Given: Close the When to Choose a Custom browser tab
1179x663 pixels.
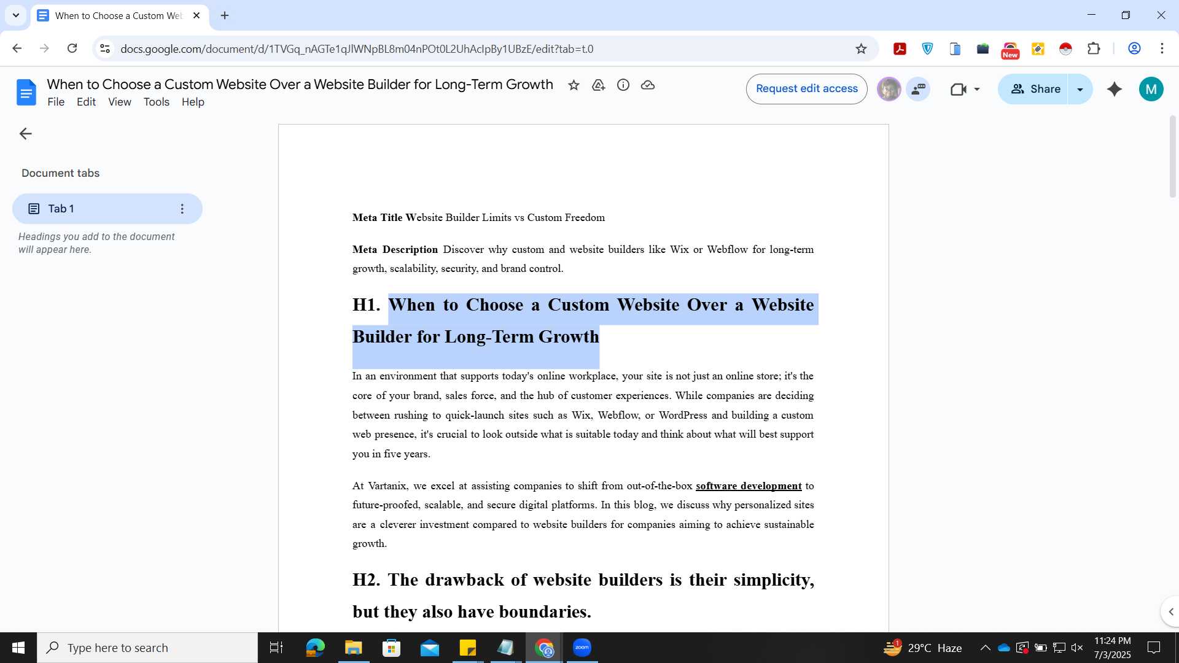Looking at the screenshot, I should [x=196, y=15].
